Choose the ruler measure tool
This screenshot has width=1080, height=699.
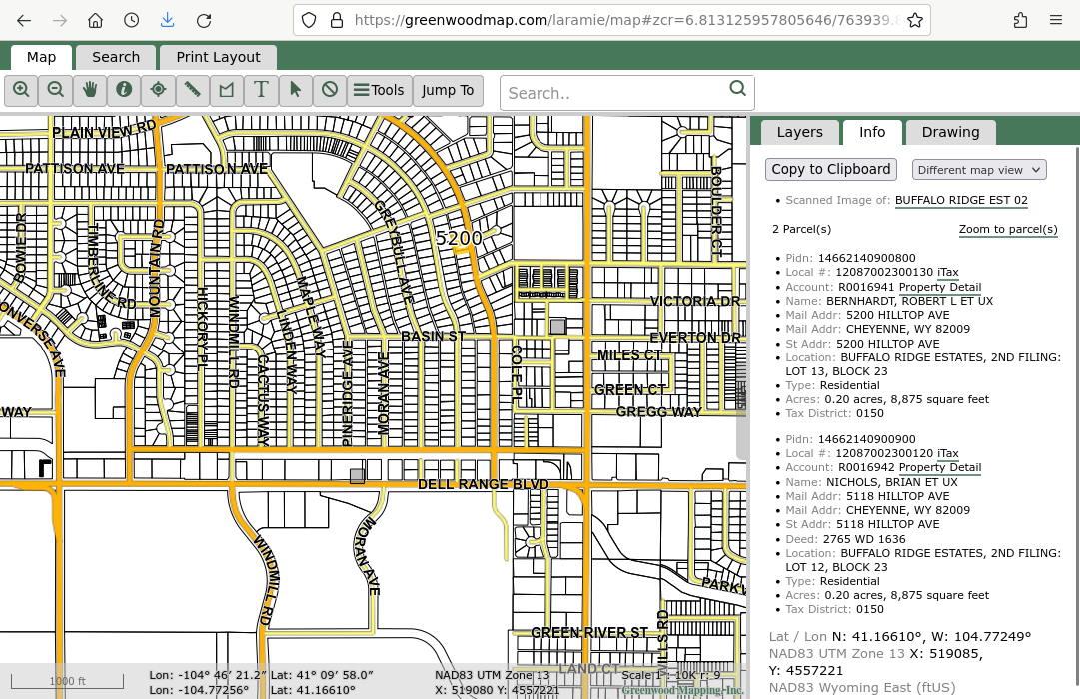(x=193, y=90)
